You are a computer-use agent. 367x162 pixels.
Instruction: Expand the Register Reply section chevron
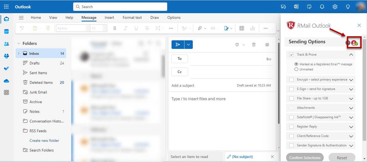pos(351,127)
